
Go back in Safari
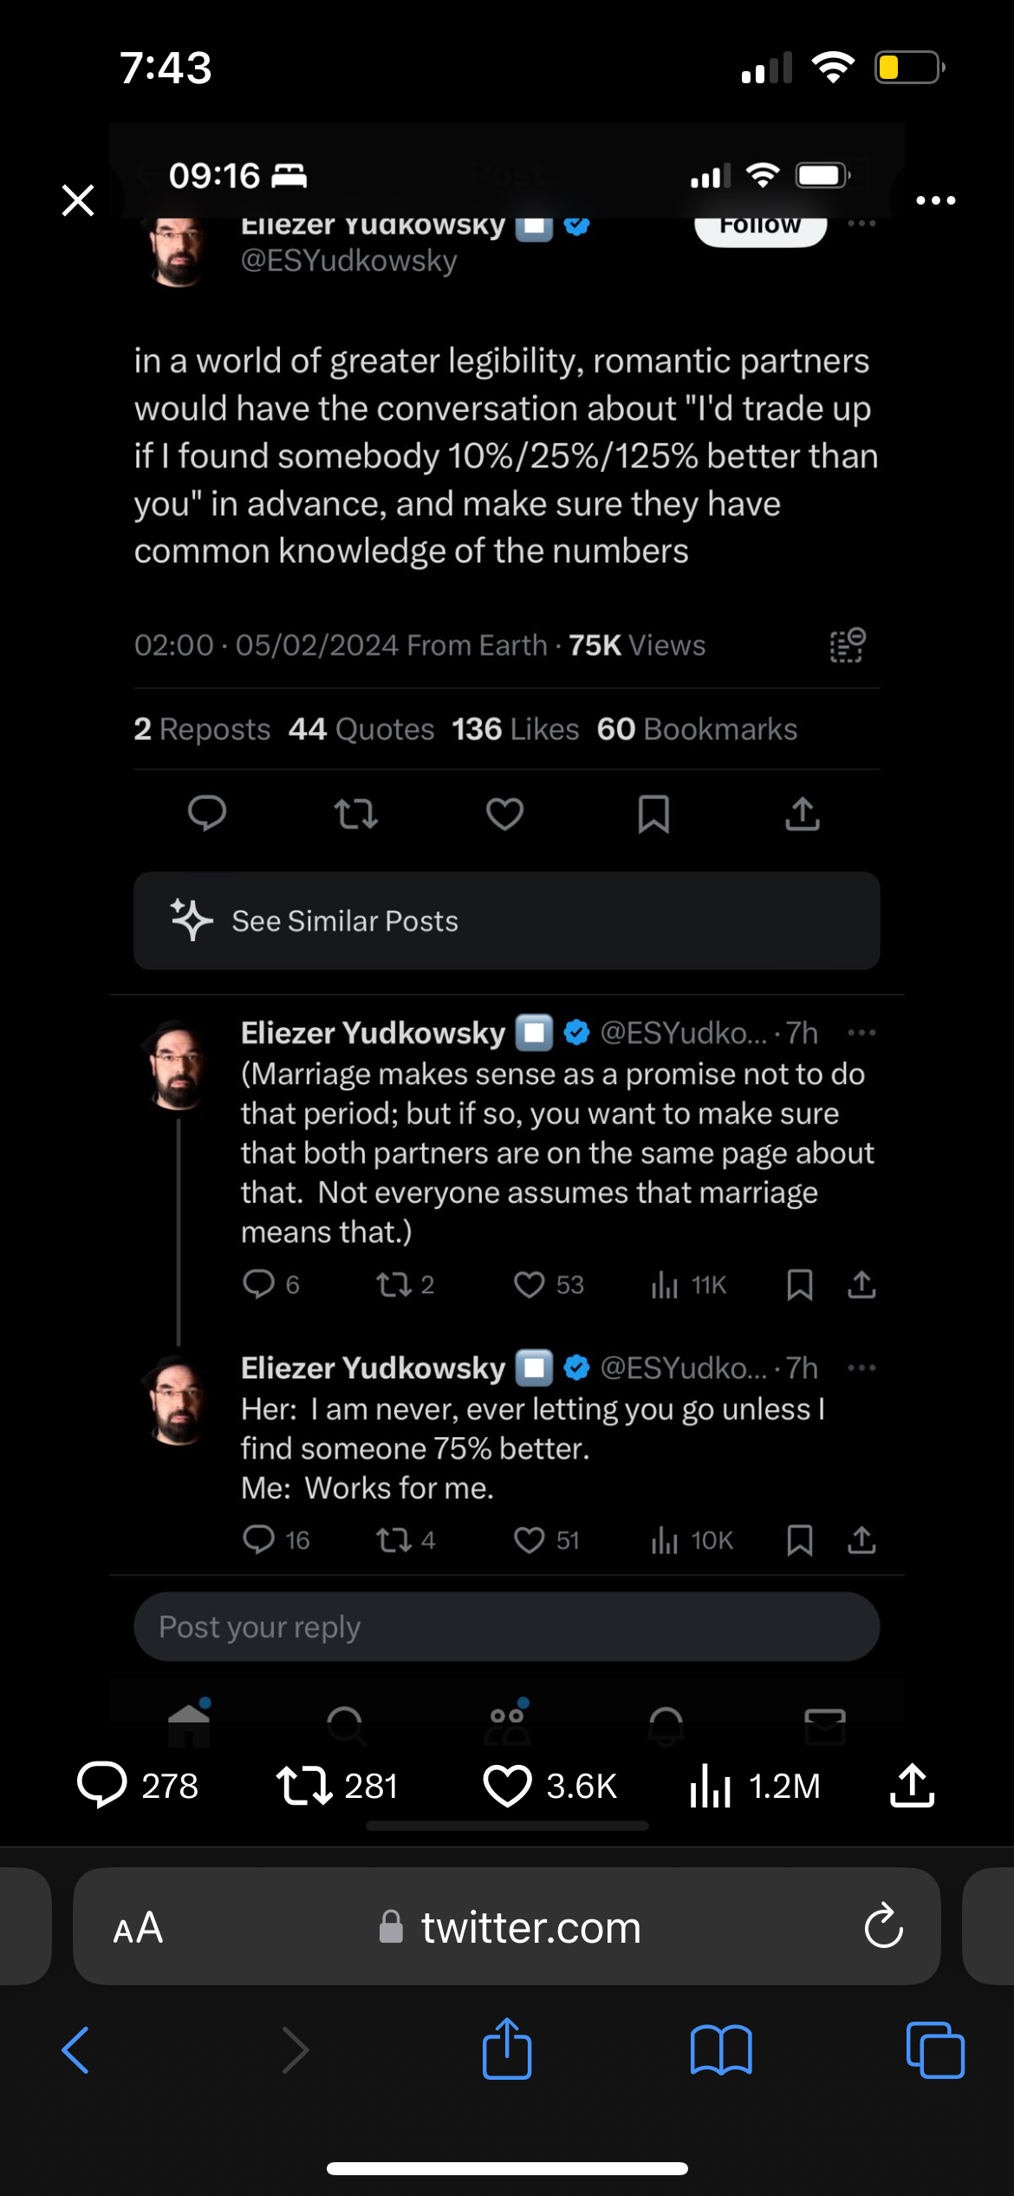75,2049
